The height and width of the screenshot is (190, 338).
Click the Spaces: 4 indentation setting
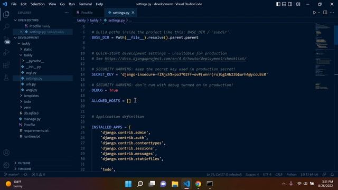tap(252, 175)
